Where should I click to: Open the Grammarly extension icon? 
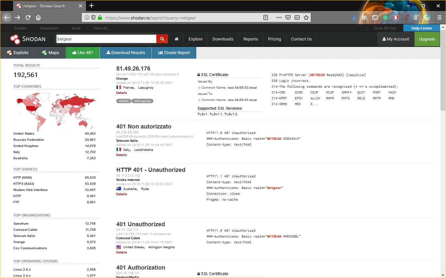[x=385, y=18]
